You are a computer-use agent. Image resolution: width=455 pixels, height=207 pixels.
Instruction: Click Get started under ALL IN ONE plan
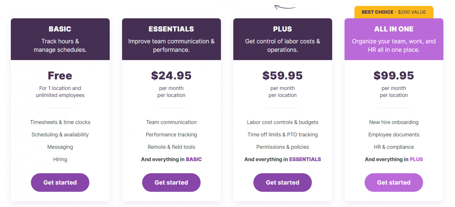[x=394, y=182]
